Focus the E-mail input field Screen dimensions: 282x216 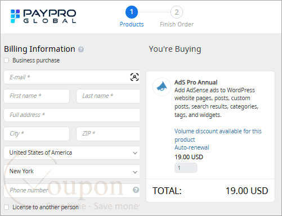click(71, 77)
